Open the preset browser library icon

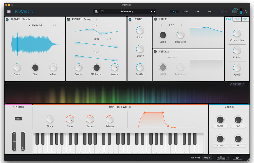(x=96, y=11)
